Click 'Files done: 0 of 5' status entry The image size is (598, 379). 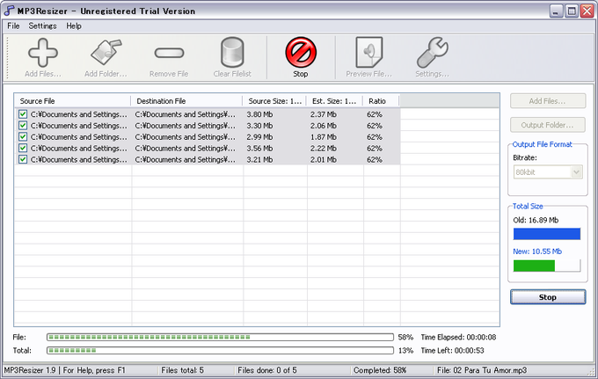point(267,370)
